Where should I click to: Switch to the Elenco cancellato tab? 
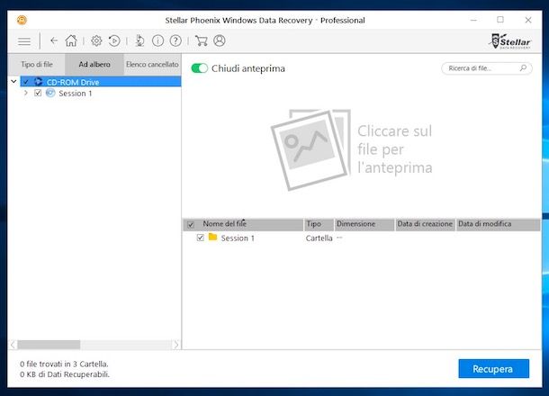(x=152, y=65)
